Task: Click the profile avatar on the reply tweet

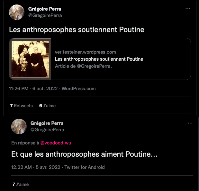Action: point(19,126)
